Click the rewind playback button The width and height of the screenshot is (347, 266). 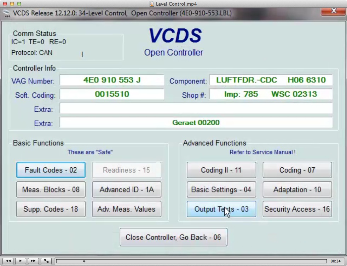click(8, 261)
